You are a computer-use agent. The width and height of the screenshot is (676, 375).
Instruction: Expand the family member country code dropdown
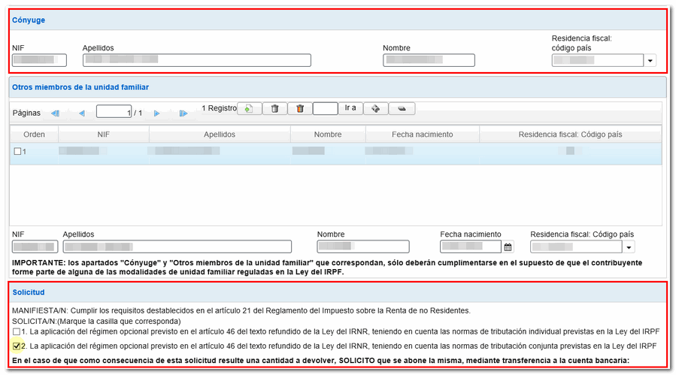click(x=629, y=246)
